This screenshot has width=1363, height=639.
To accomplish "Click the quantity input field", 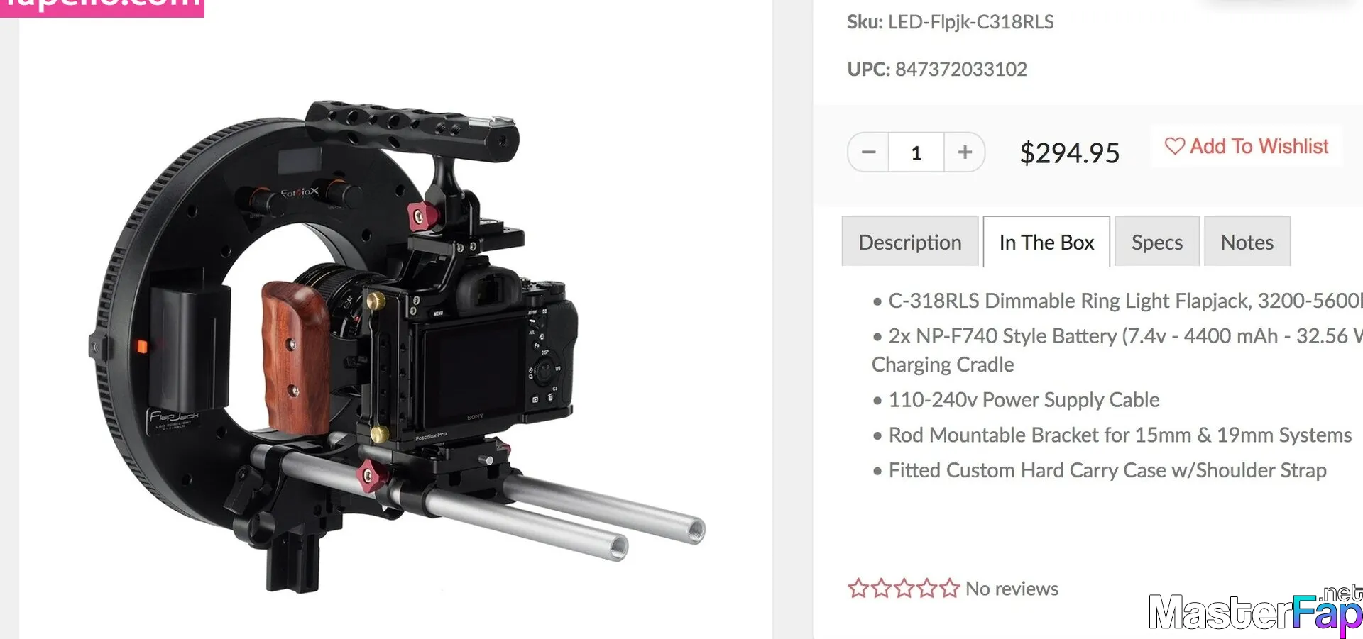I will point(916,152).
